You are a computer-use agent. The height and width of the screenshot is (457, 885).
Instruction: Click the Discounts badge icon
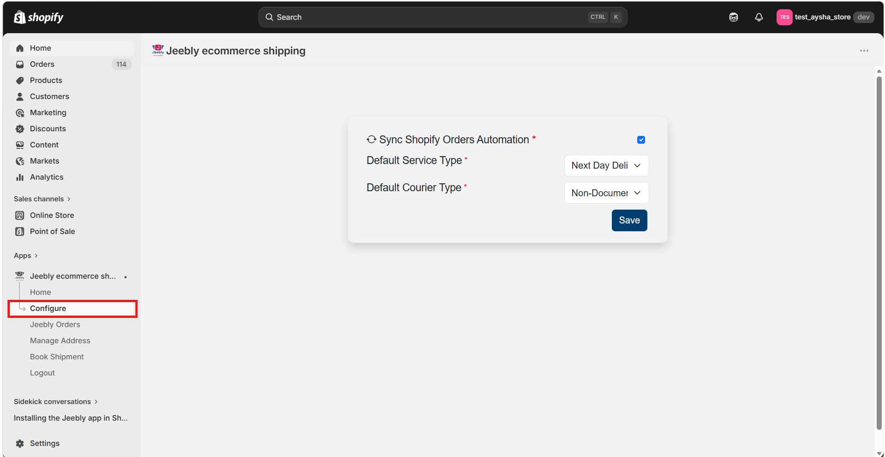tap(20, 129)
